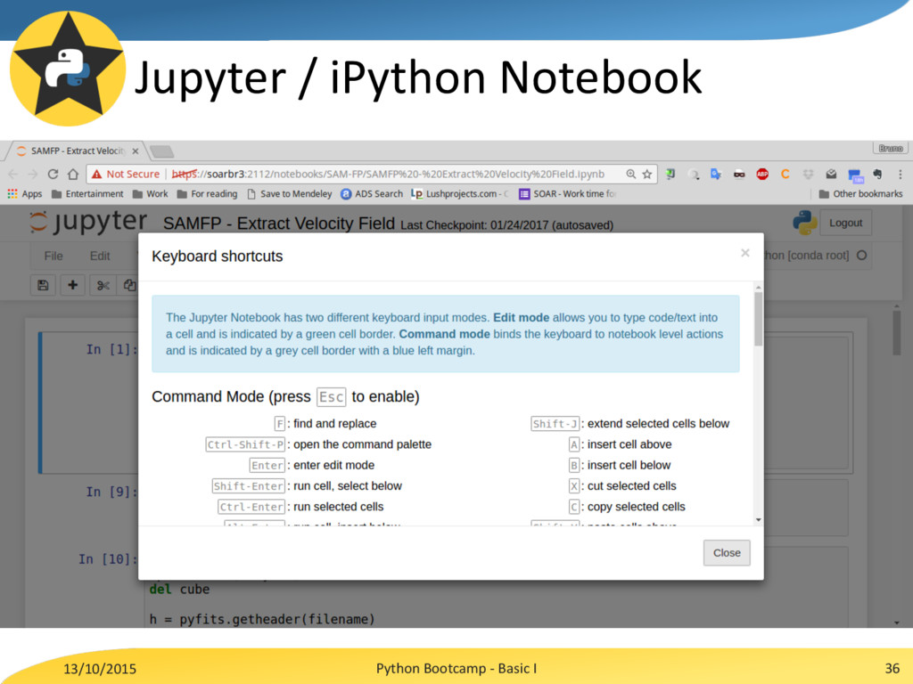Click the Dropbox extension icon
The width and height of the screenshot is (913, 684).
[x=808, y=174]
